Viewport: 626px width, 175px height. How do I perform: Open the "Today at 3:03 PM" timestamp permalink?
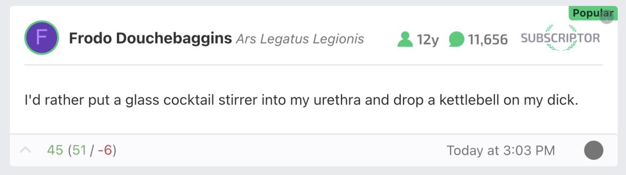point(500,150)
